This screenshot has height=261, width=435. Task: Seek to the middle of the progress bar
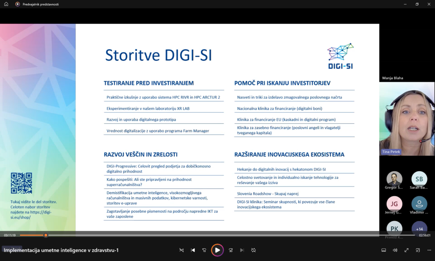point(217,235)
